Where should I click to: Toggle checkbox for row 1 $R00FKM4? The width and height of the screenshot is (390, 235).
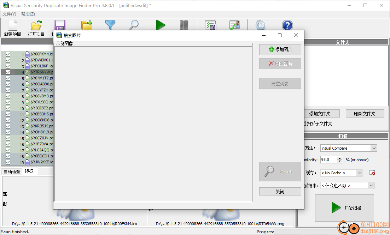8,54
